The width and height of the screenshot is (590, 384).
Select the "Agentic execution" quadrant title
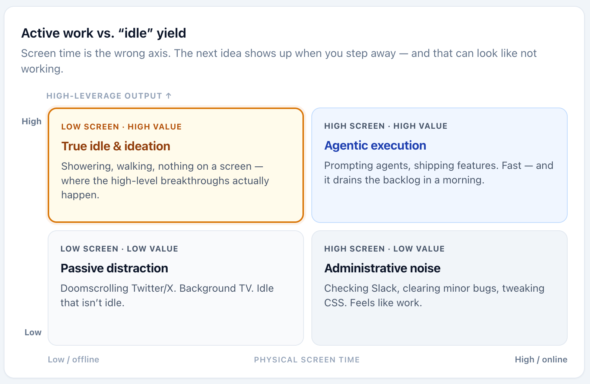tap(375, 145)
